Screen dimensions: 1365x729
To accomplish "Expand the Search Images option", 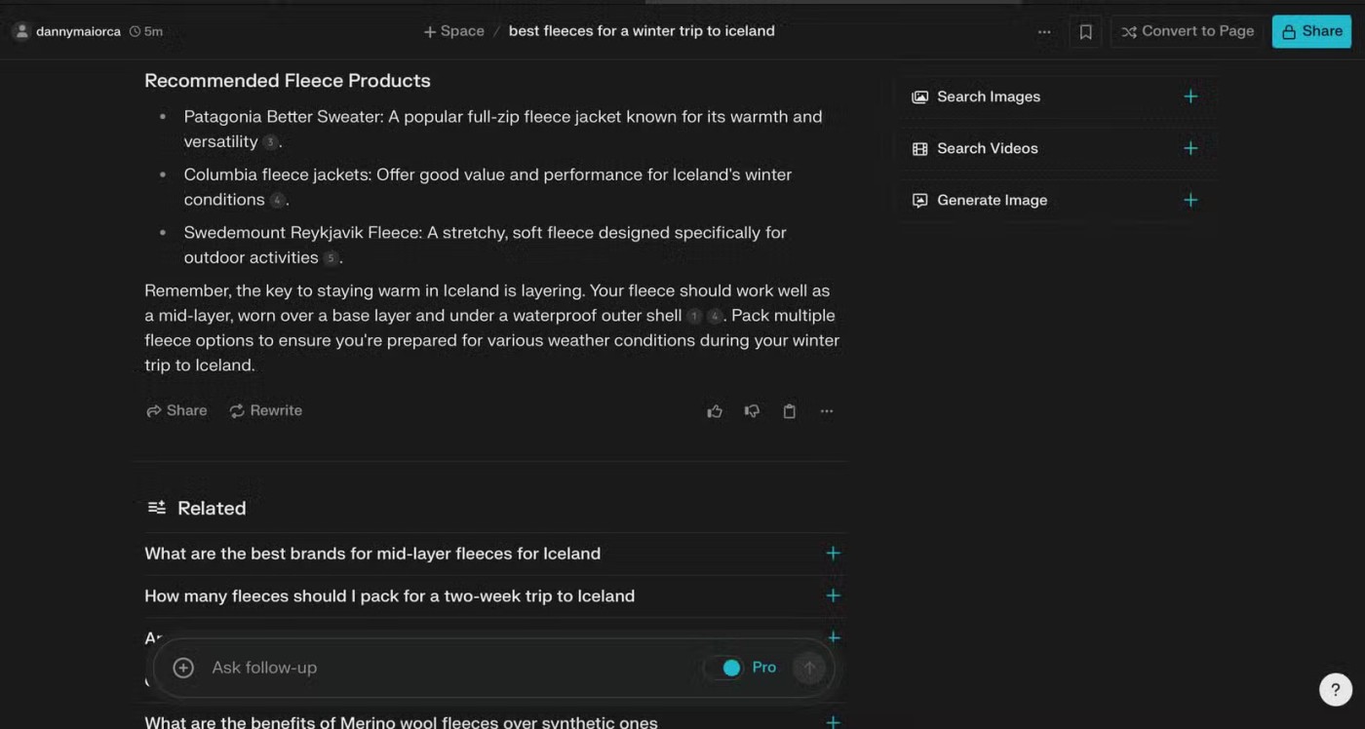I will (x=1190, y=96).
